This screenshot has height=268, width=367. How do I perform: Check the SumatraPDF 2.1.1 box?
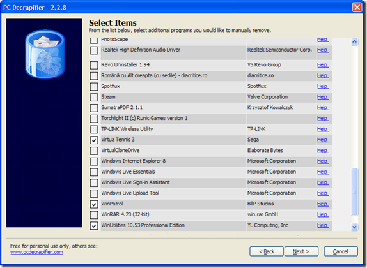[x=94, y=108]
